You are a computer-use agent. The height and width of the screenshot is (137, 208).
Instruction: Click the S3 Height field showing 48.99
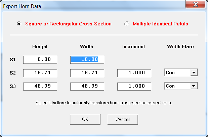[x=40, y=87]
